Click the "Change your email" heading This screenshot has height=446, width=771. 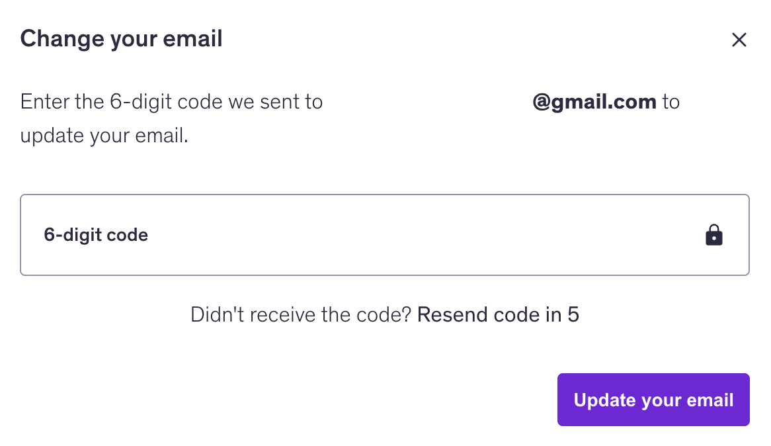coord(121,39)
